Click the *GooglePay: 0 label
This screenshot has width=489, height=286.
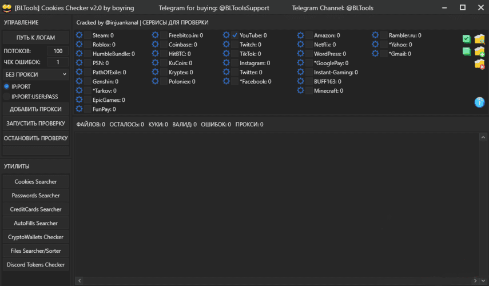click(x=331, y=63)
